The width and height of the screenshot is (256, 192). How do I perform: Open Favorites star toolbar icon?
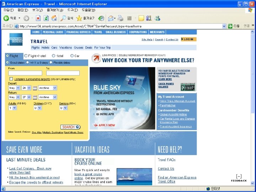79,18
